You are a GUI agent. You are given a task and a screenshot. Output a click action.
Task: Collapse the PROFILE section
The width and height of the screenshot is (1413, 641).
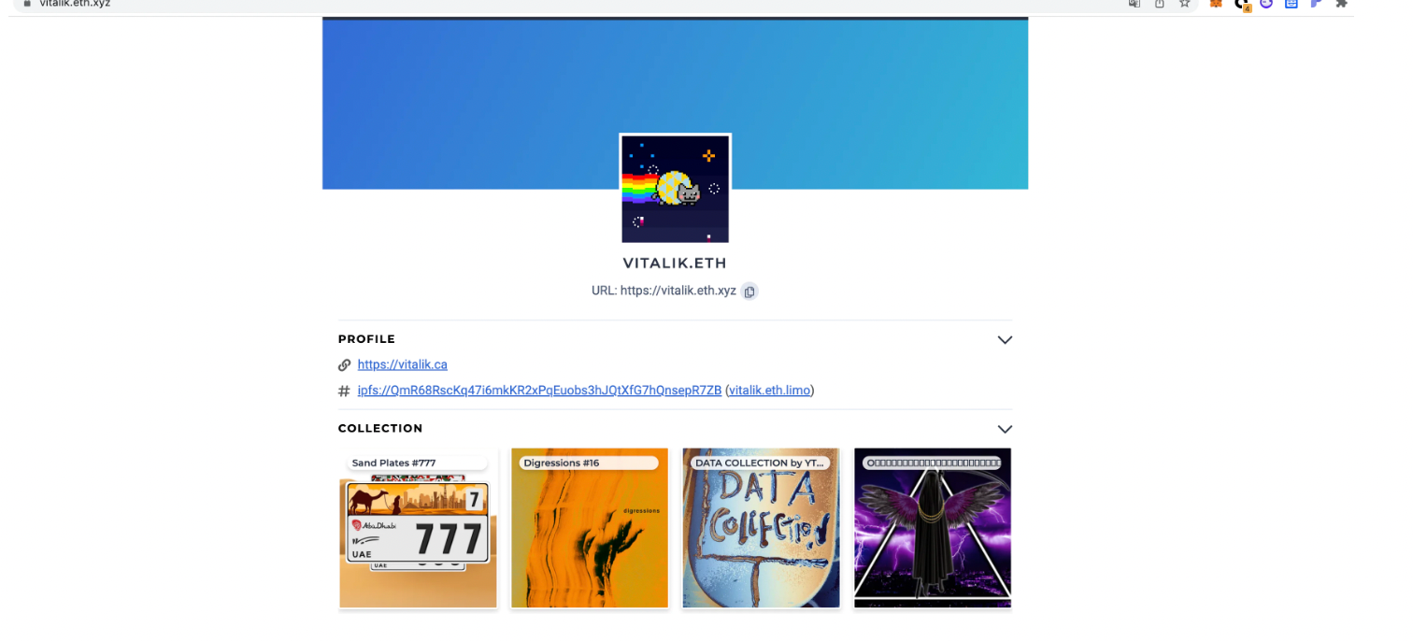1005,340
